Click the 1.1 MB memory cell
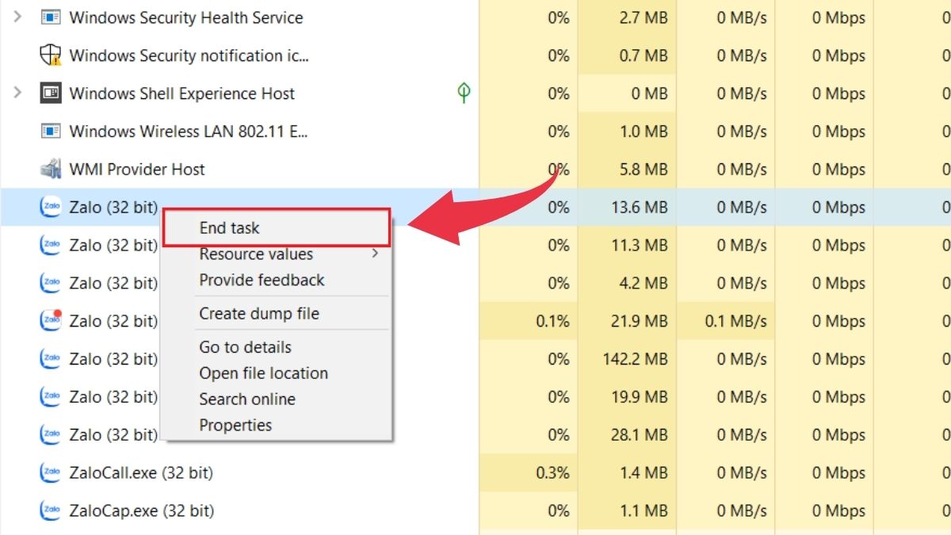The width and height of the screenshot is (951, 535). point(627,511)
